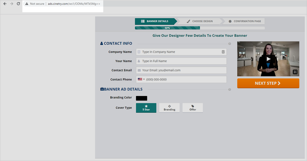Play the intro video

(268, 59)
